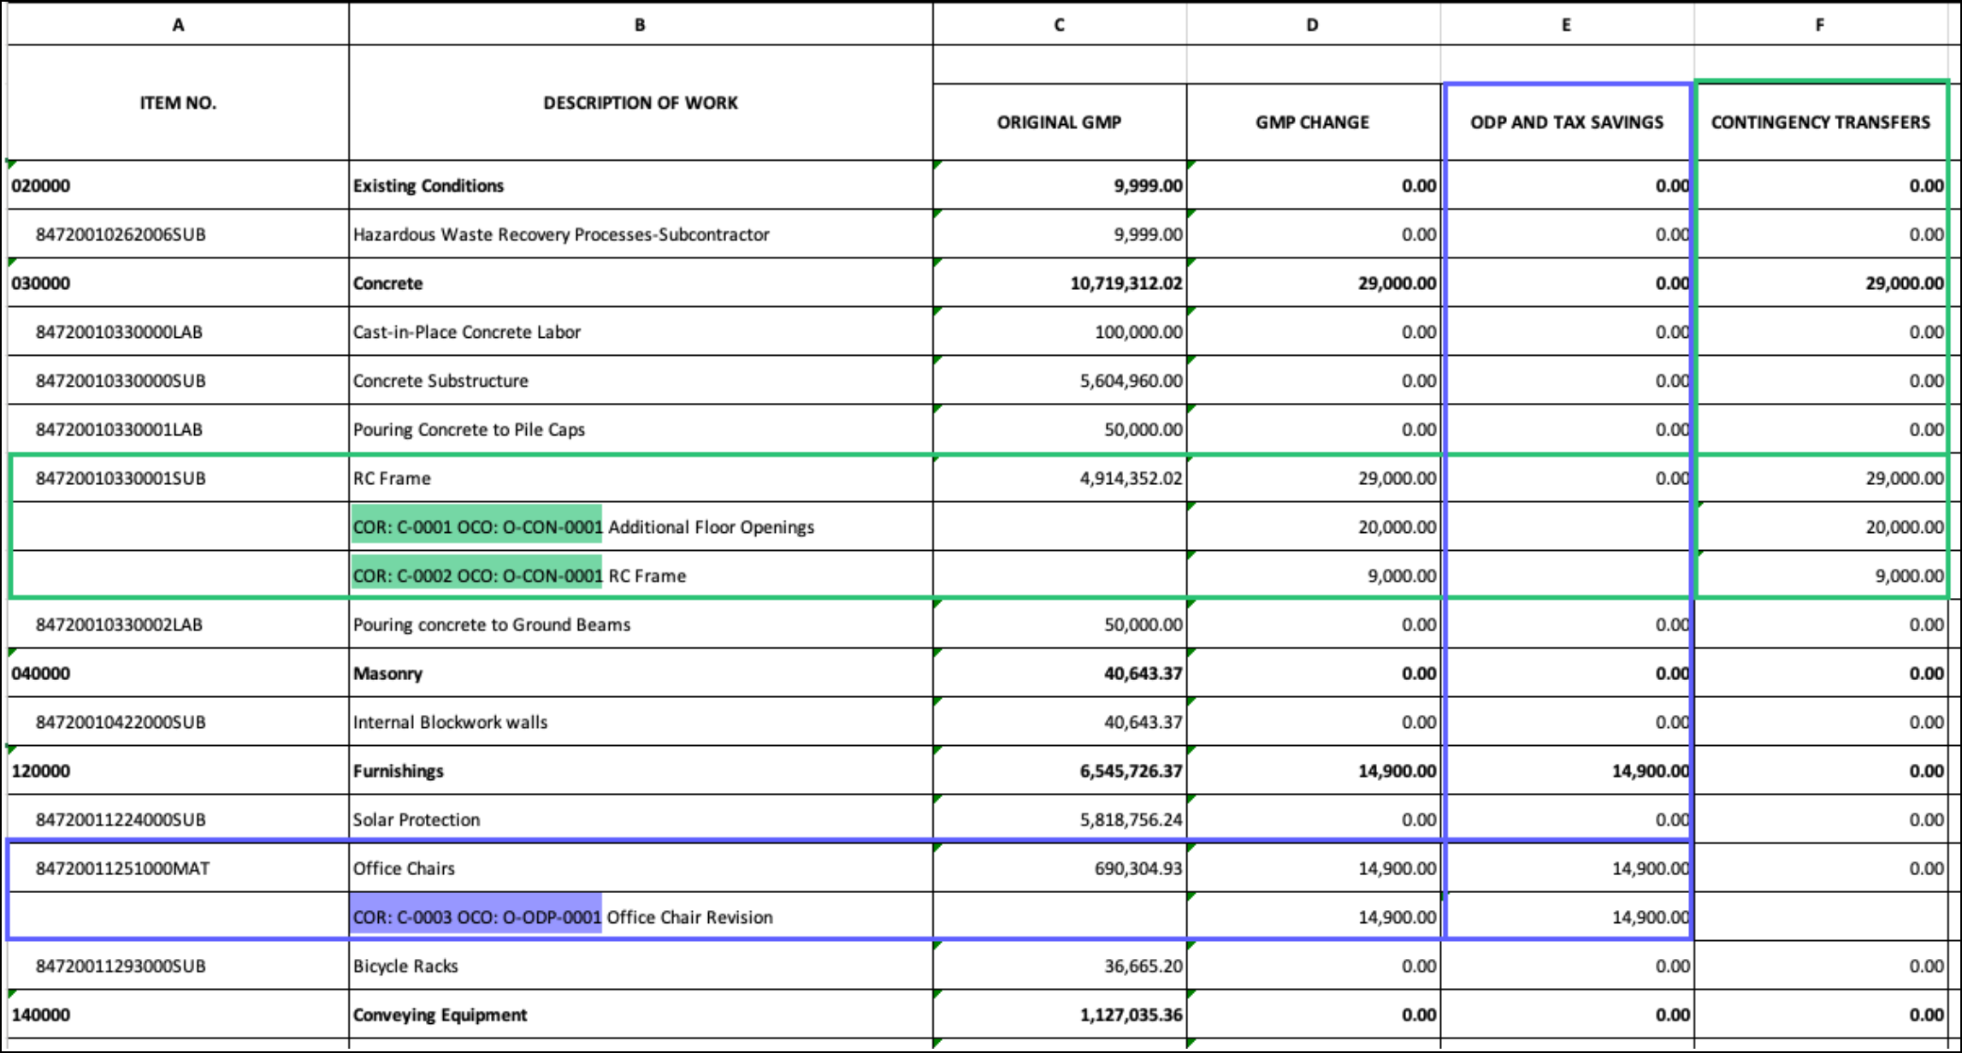The height and width of the screenshot is (1053, 1962).
Task: Select the Concrete section row
Action: pyautogui.click(x=387, y=283)
